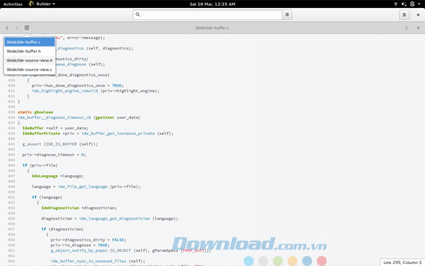The width and height of the screenshot is (425, 266).
Task: Open the hamburger menu in the header
Action: pos(404,14)
